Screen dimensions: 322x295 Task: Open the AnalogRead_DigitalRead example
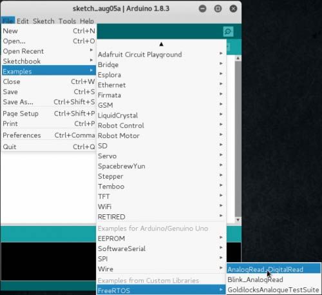click(274, 269)
